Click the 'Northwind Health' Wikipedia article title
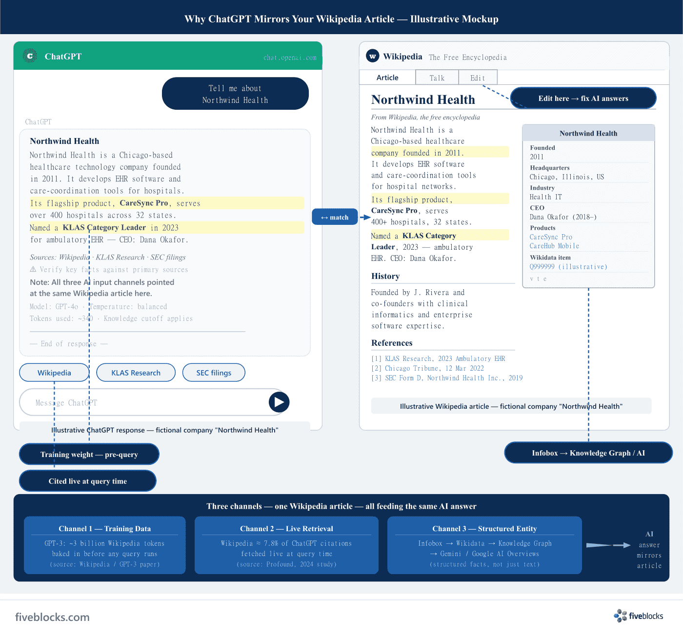Image resolution: width=683 pixels, height=638 pixels. (x=423, y=100)
